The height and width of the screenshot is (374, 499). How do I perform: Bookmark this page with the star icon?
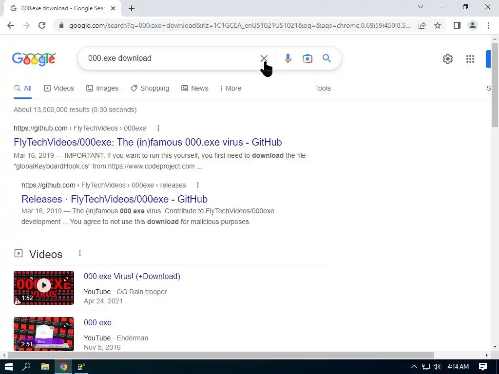[438, 25]
